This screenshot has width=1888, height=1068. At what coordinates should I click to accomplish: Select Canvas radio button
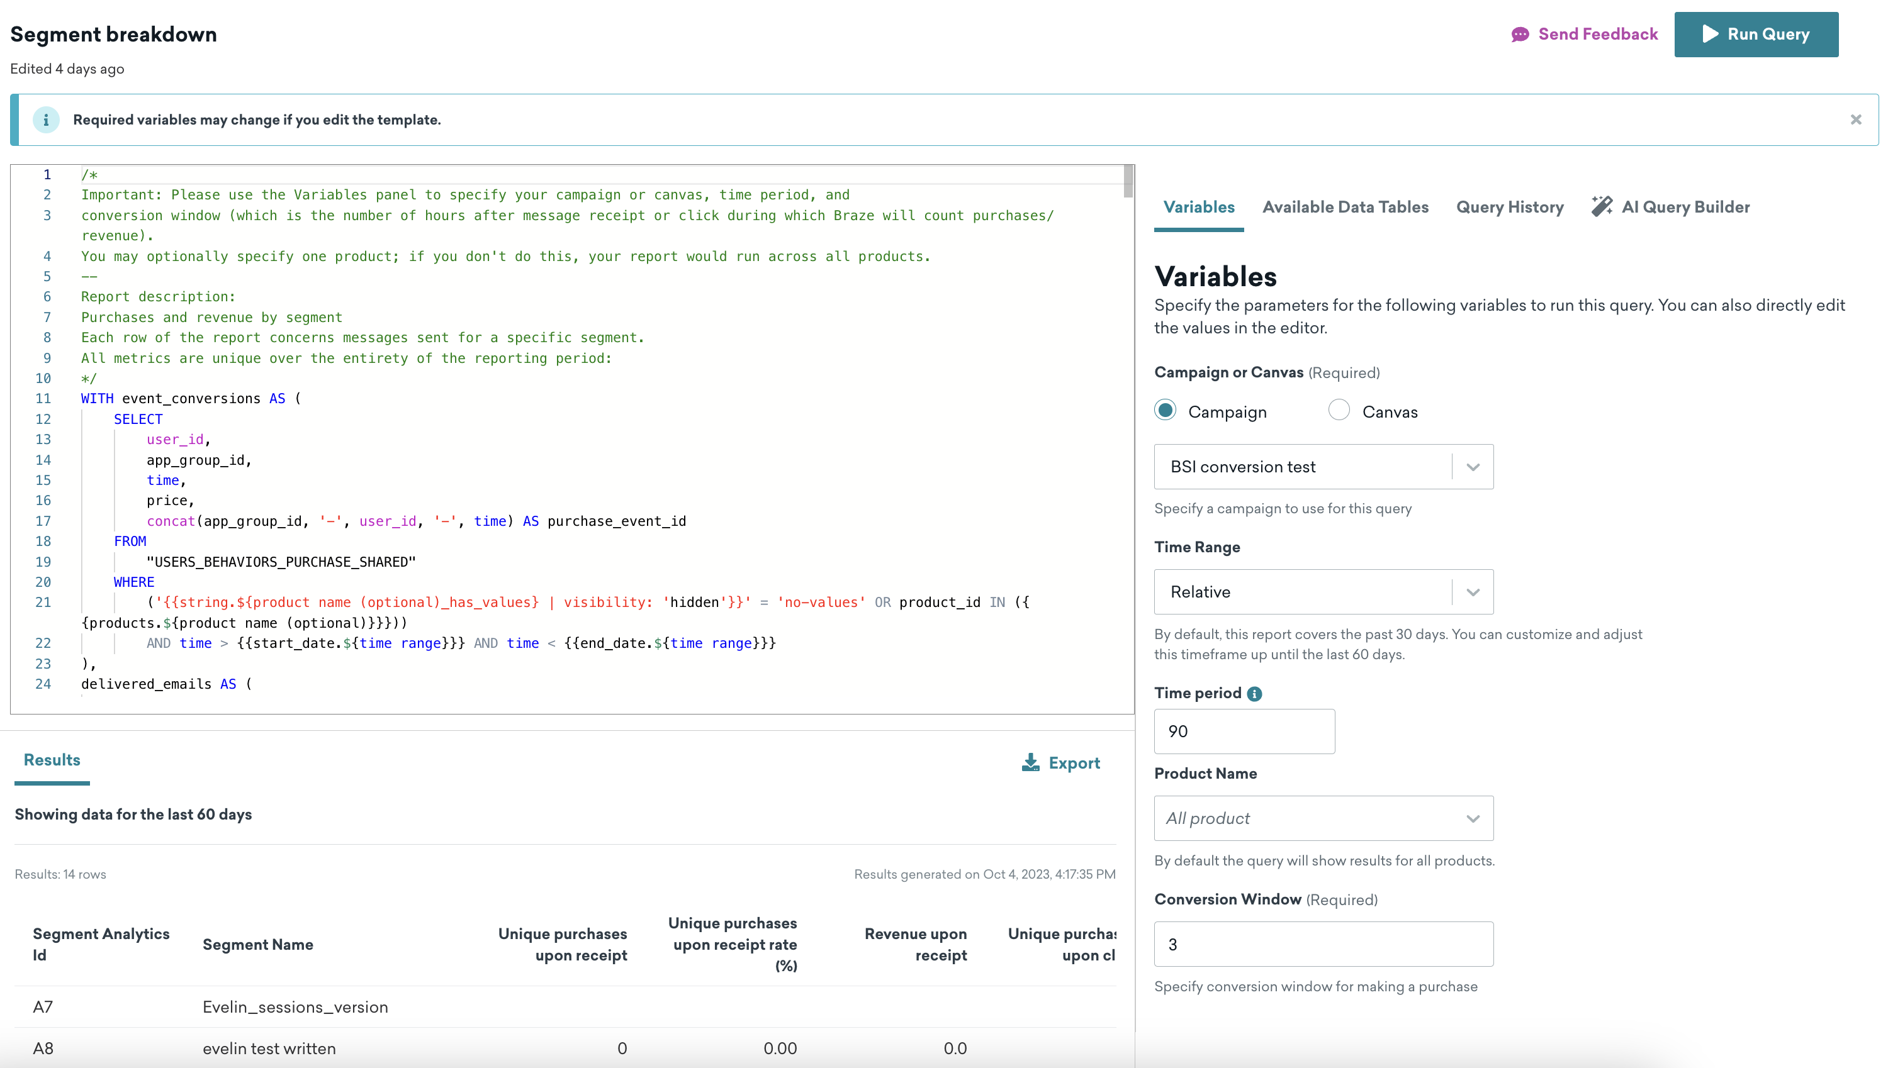coord(1339,411)
